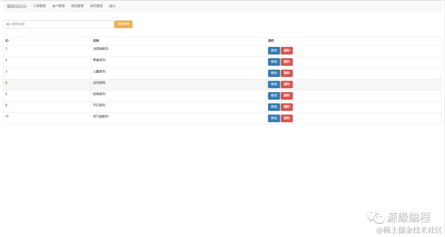Click 删除 next to 经典系列
Image resolution: width=445 pixels, height=237 pixels.
point(287,95)
